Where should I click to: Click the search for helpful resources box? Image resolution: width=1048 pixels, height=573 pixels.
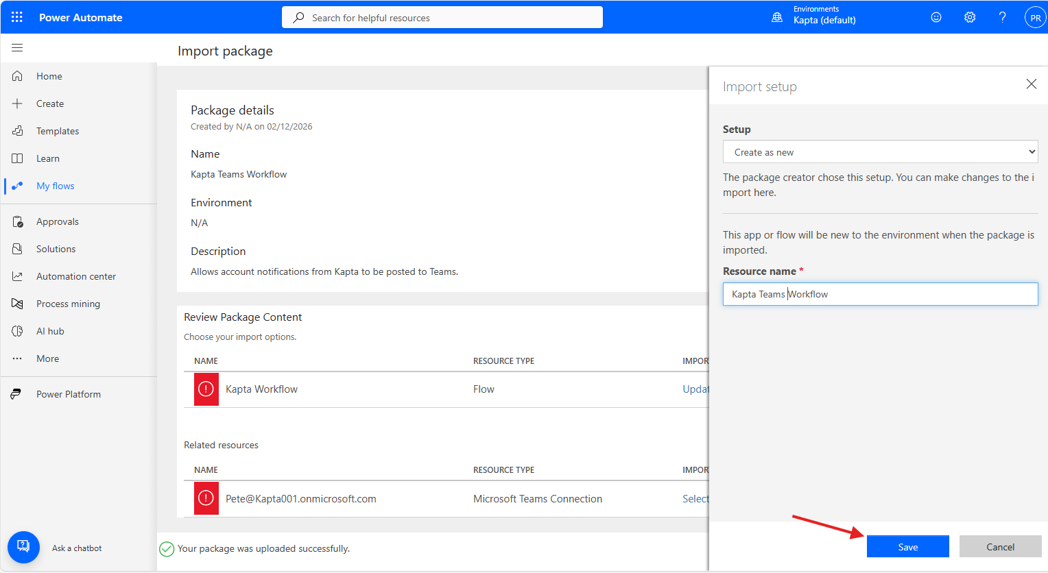coord(442,18)
